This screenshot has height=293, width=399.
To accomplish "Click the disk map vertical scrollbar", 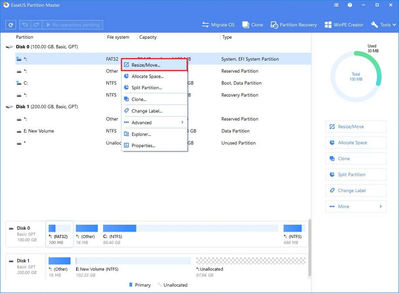I will pyautogui.click(x=309, y=247).
